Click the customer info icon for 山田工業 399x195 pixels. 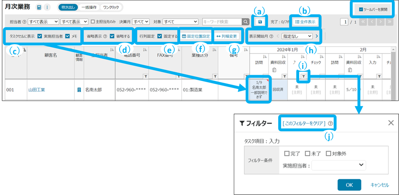pyautogui.click(x=79, y=89)
